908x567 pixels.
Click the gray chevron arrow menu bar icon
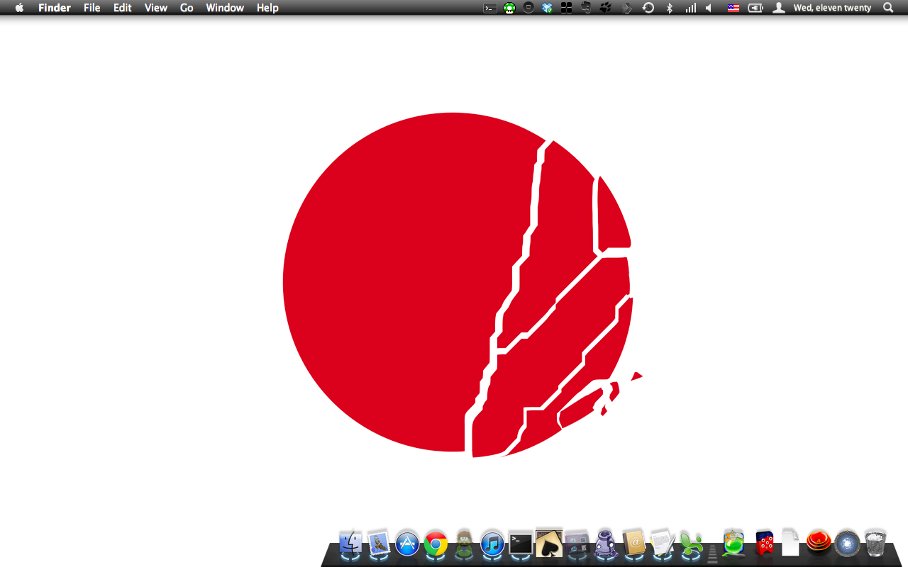coord(627,8)
